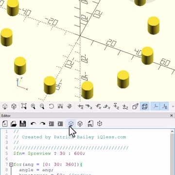Click the view icon right of Reset View
The height and width of the screenshot is (175, 175).
coord(60,106)
